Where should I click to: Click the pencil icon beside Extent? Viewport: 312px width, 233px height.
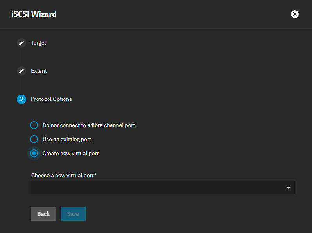click(22, 71)
